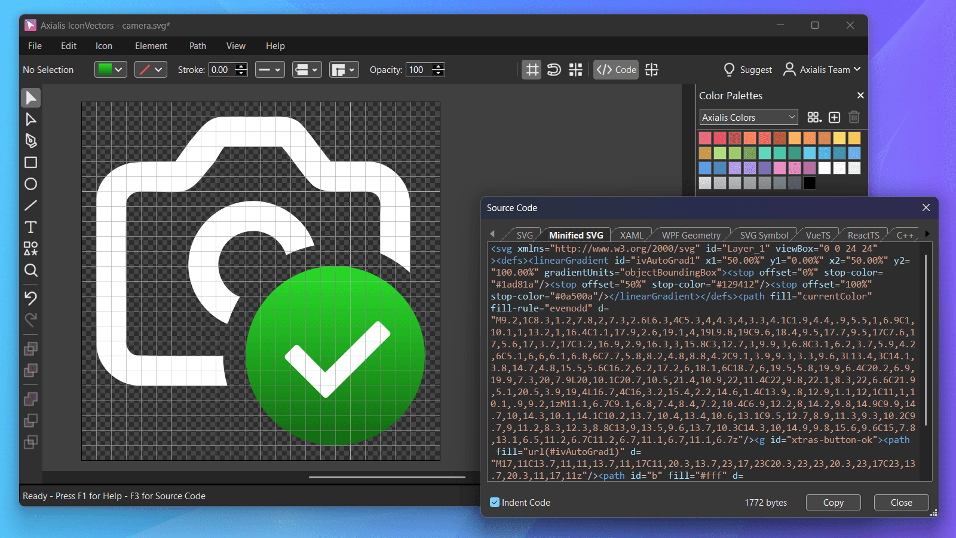Open the stroke color dropdown
The image size is (956, 538).
[x=151, y=70]
